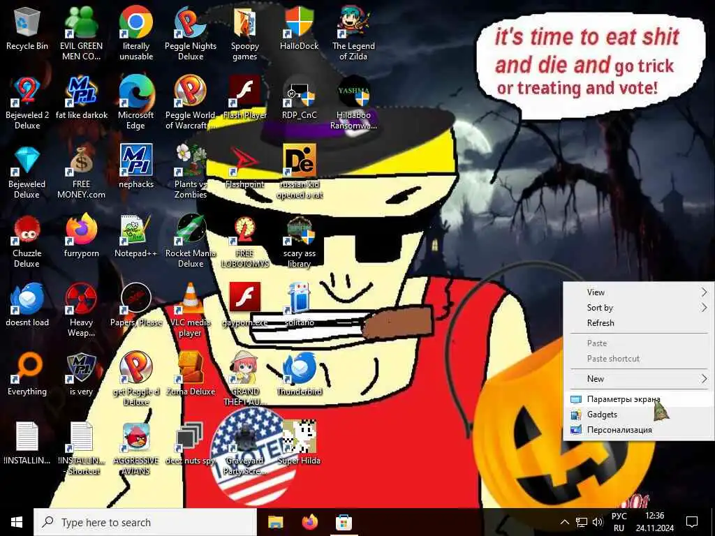Expand the Sort by submenu

tap(639, 308)
